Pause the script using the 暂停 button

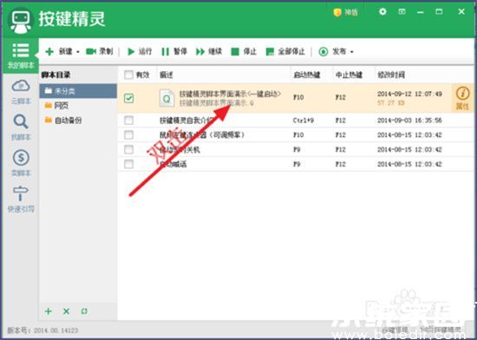(x=174, y=51)
